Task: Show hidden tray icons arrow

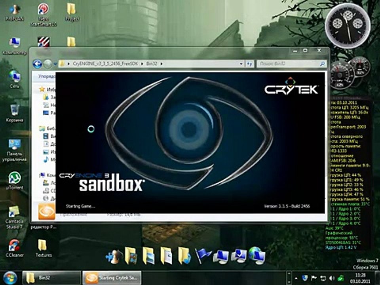Action: click(296, 278)
